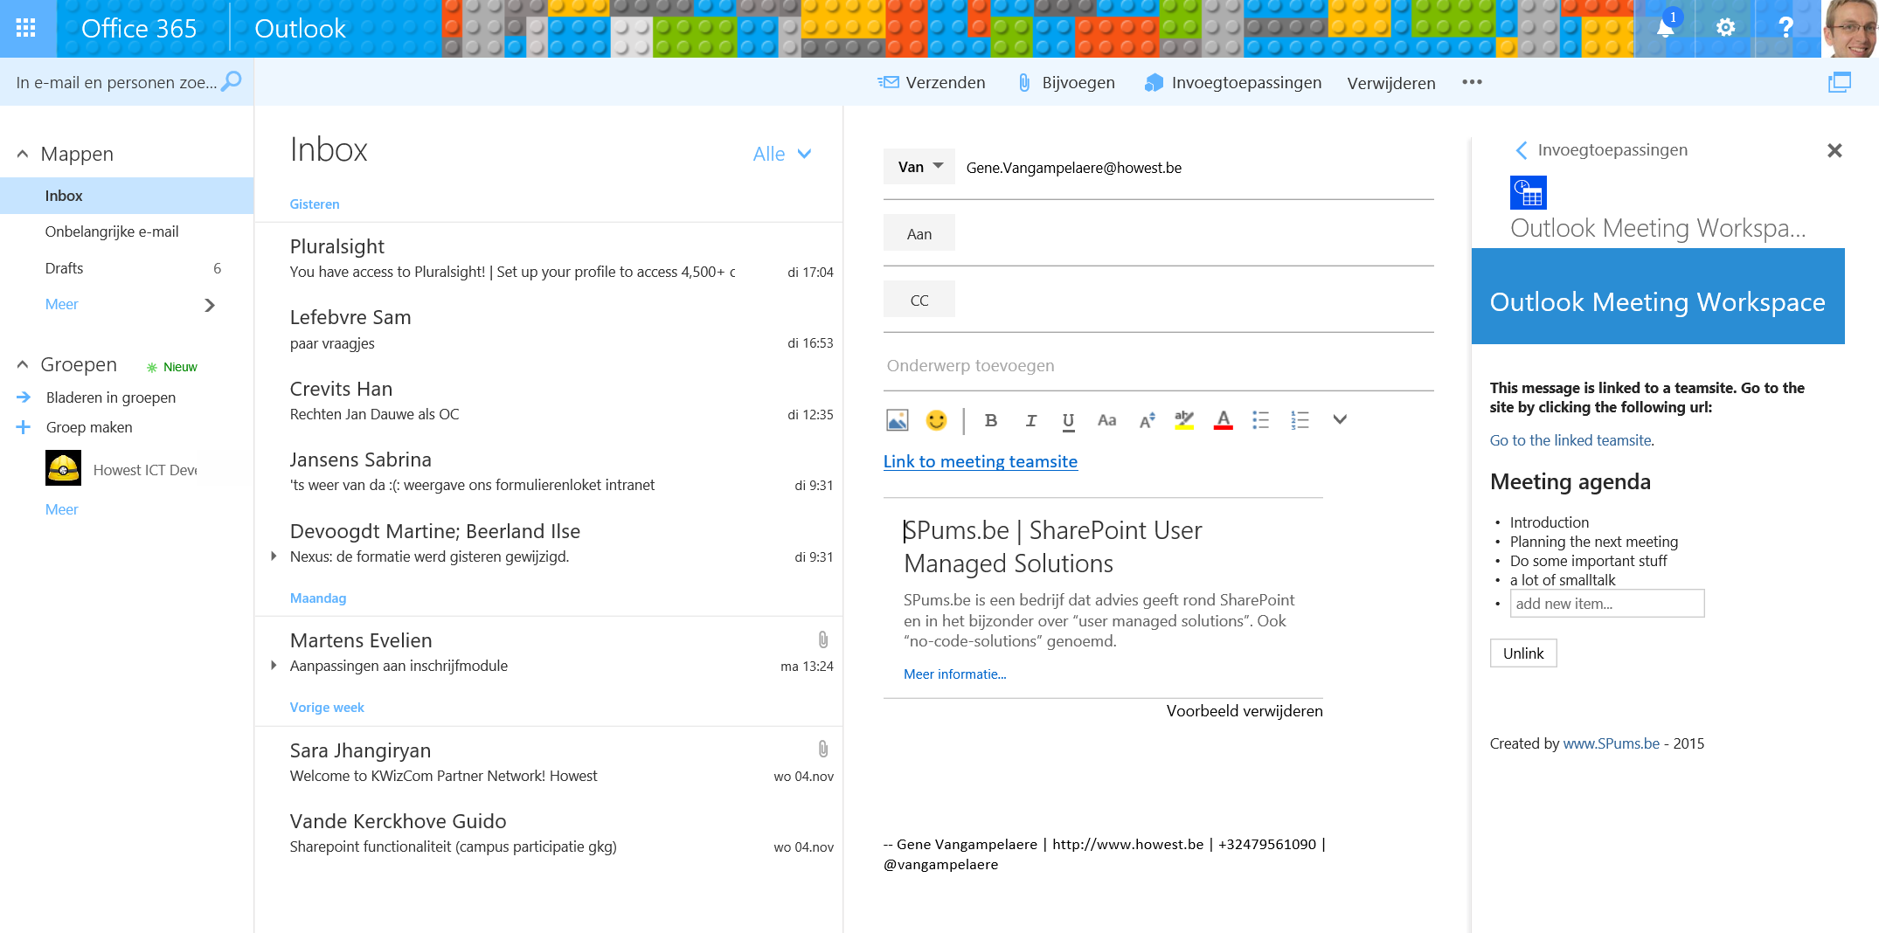1879x933 pixels.
Task: Open the notifications bell
Action: click(x=1667, y=27)
